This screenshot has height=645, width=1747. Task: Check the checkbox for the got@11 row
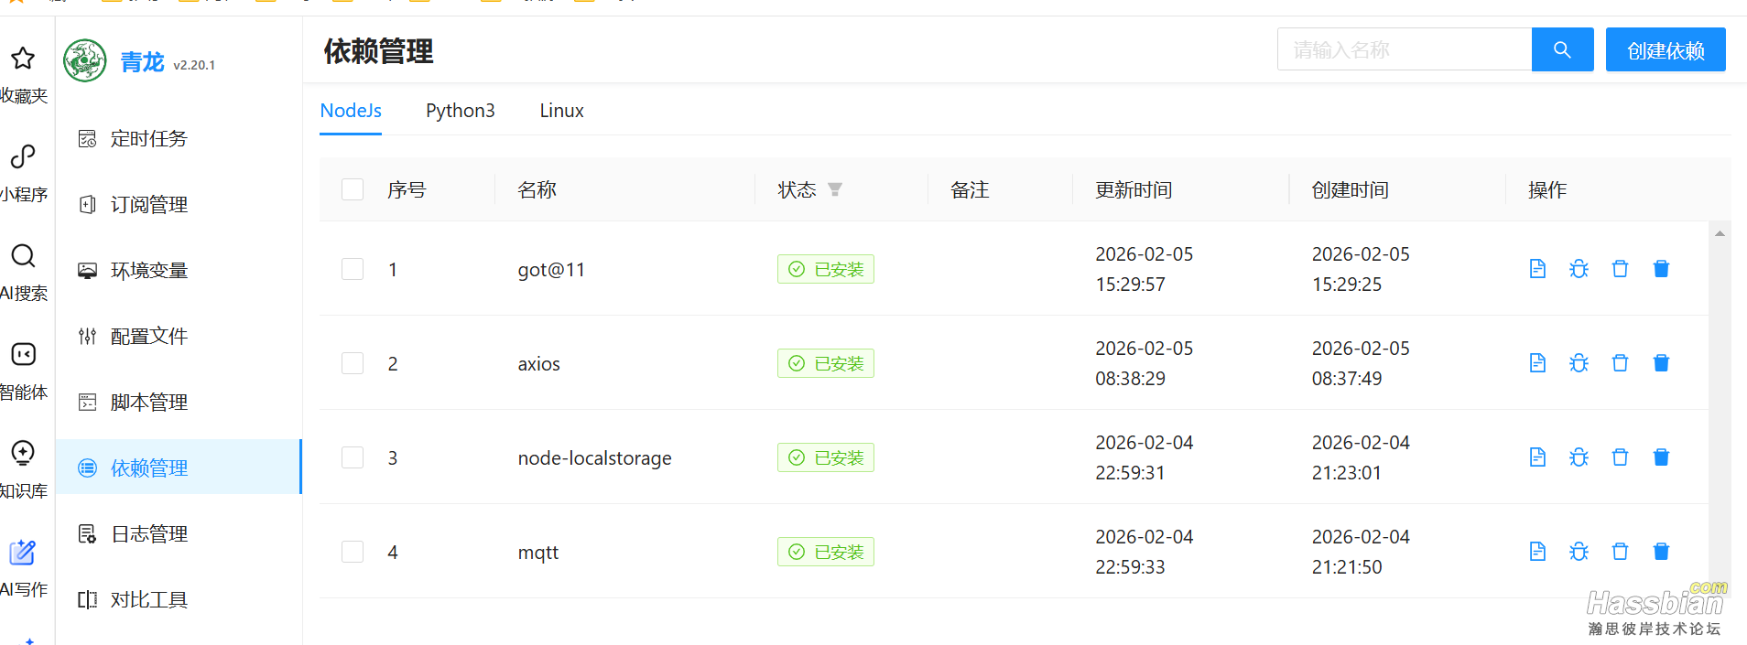coord(353,269)
